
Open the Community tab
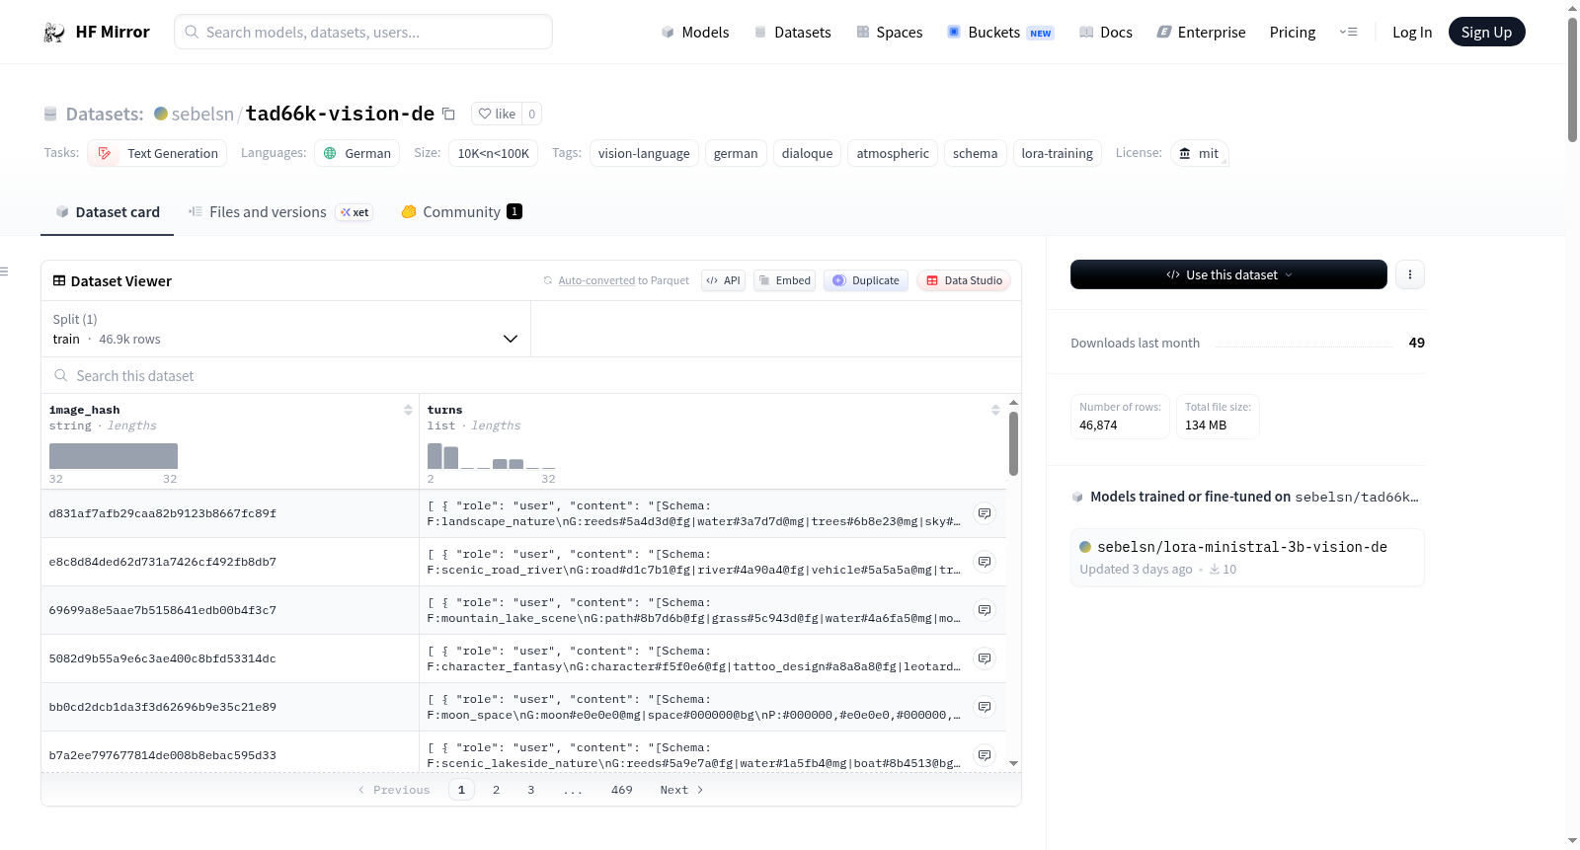(461, 212)
